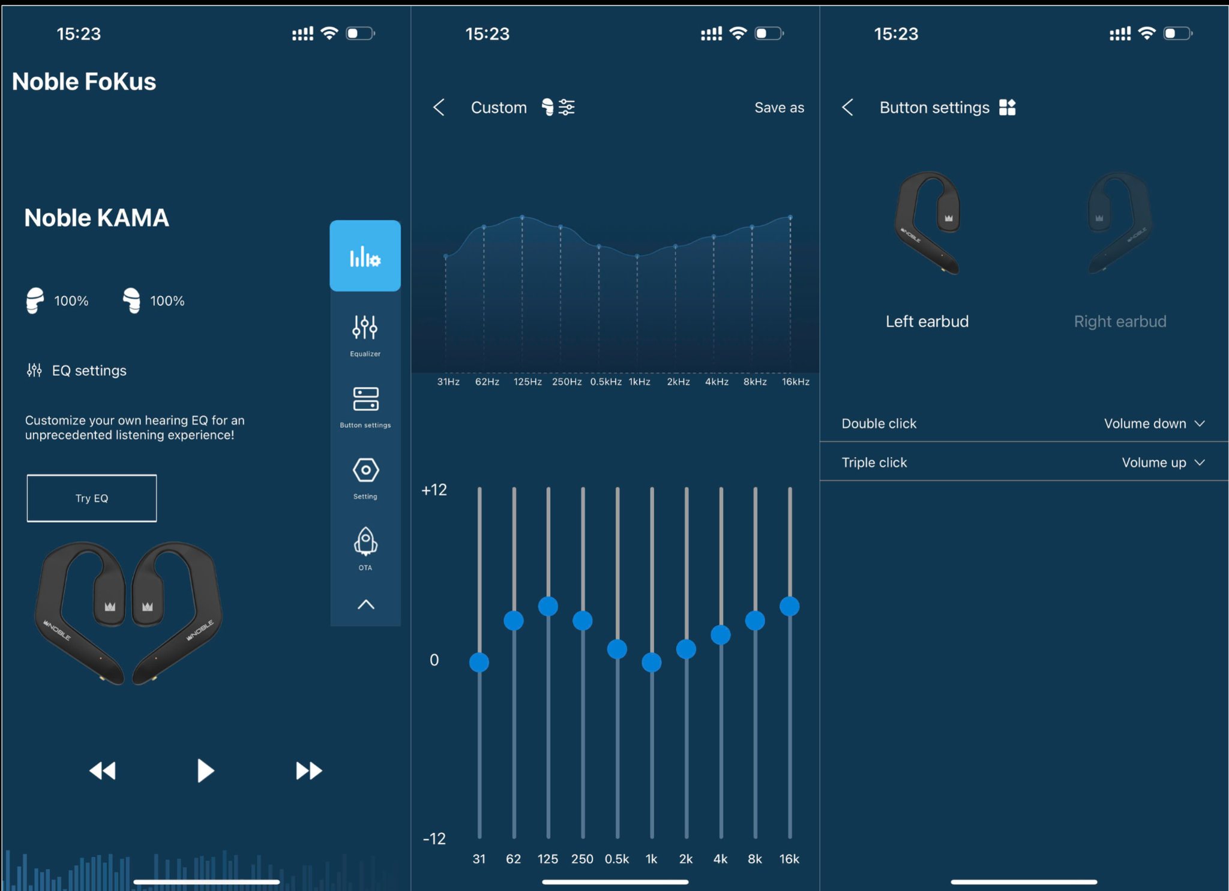
Task: Click the 4k slider knob
Action: click(x=721, y=635)
